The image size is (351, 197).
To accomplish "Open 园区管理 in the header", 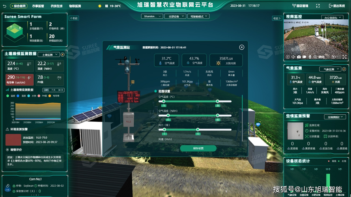I will [x=300, y=6].
